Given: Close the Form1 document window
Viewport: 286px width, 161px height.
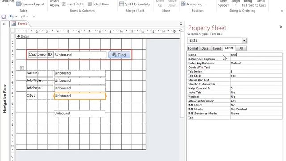Looking at the screenshot, I should tap(181, 24).
